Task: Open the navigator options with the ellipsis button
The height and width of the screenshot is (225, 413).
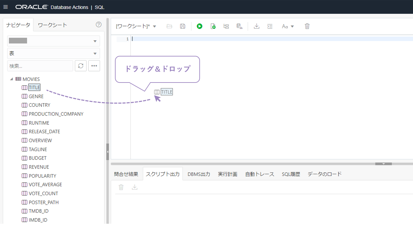Action: coord(94,66)
